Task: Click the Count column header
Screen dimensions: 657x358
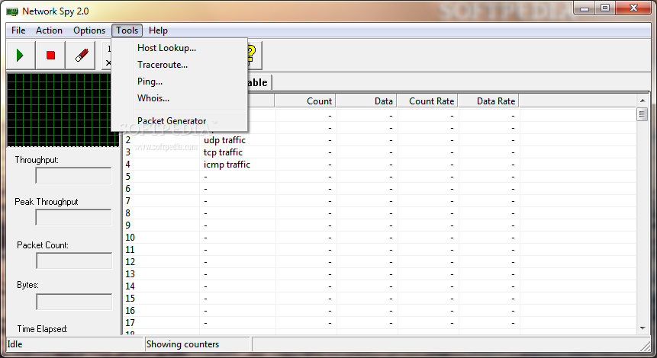Action: click(305, 101)
